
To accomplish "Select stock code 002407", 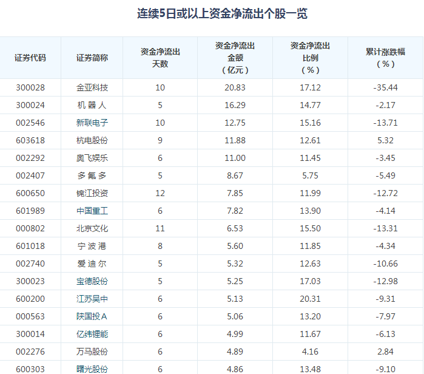I will 30,175.
